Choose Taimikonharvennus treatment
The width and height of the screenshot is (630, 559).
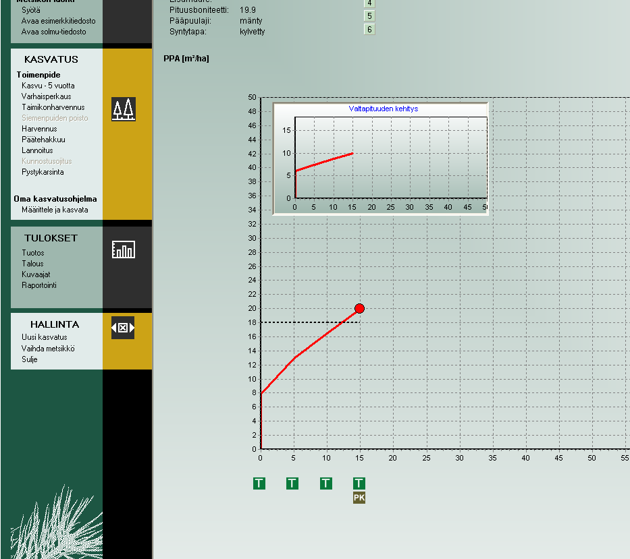click(53, 107)
